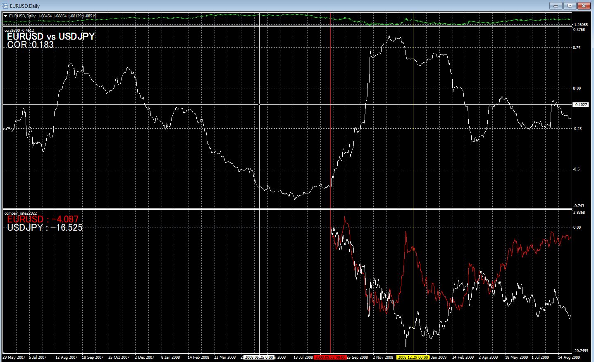Click the yellow 2008.12.29 date marker

coord(413,357)
